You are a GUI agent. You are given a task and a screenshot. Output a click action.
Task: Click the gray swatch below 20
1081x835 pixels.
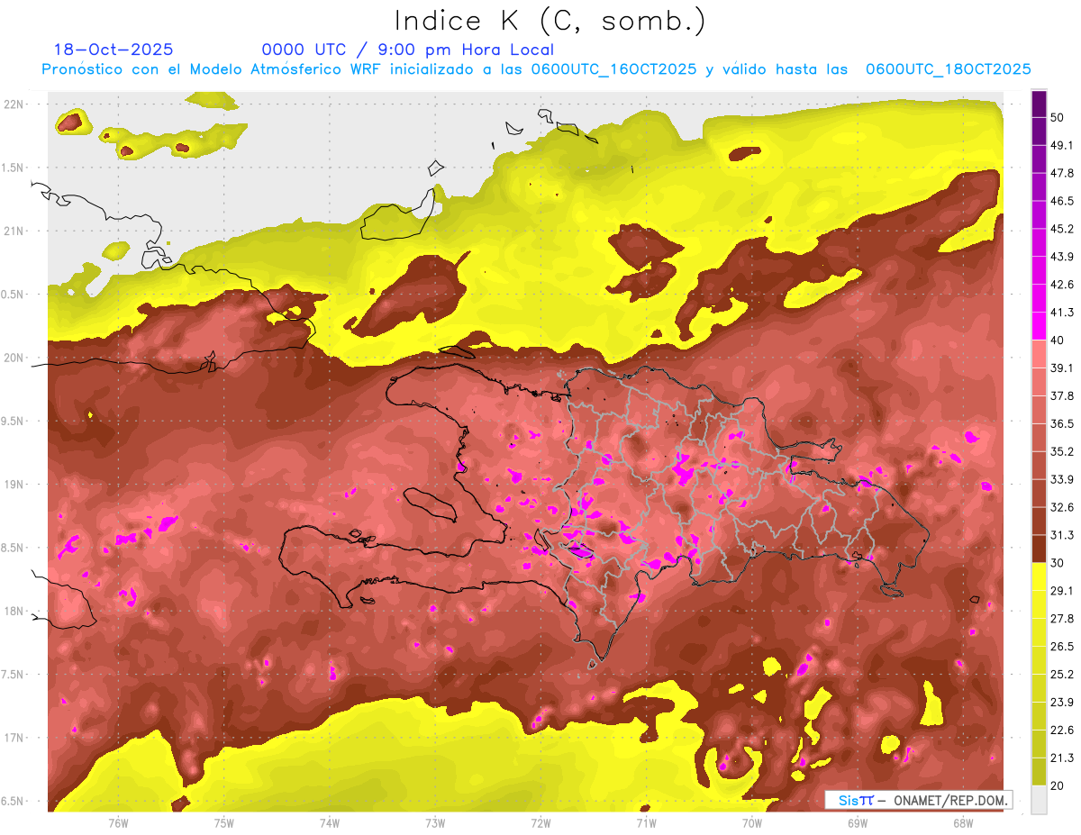point(1039,799)
